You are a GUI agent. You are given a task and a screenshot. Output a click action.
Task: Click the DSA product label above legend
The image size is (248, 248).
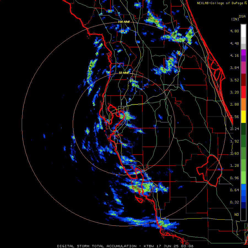click(x=242, y=17)
